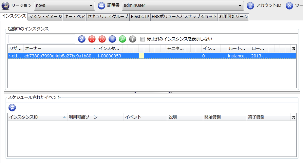
Task: Click the gray info icon
Action: pyautogui.click(x=132, y=39)
